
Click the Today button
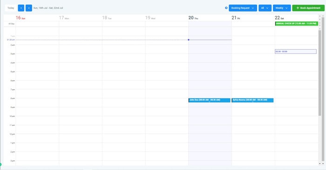pyautogui.click(x=11, y=8)
